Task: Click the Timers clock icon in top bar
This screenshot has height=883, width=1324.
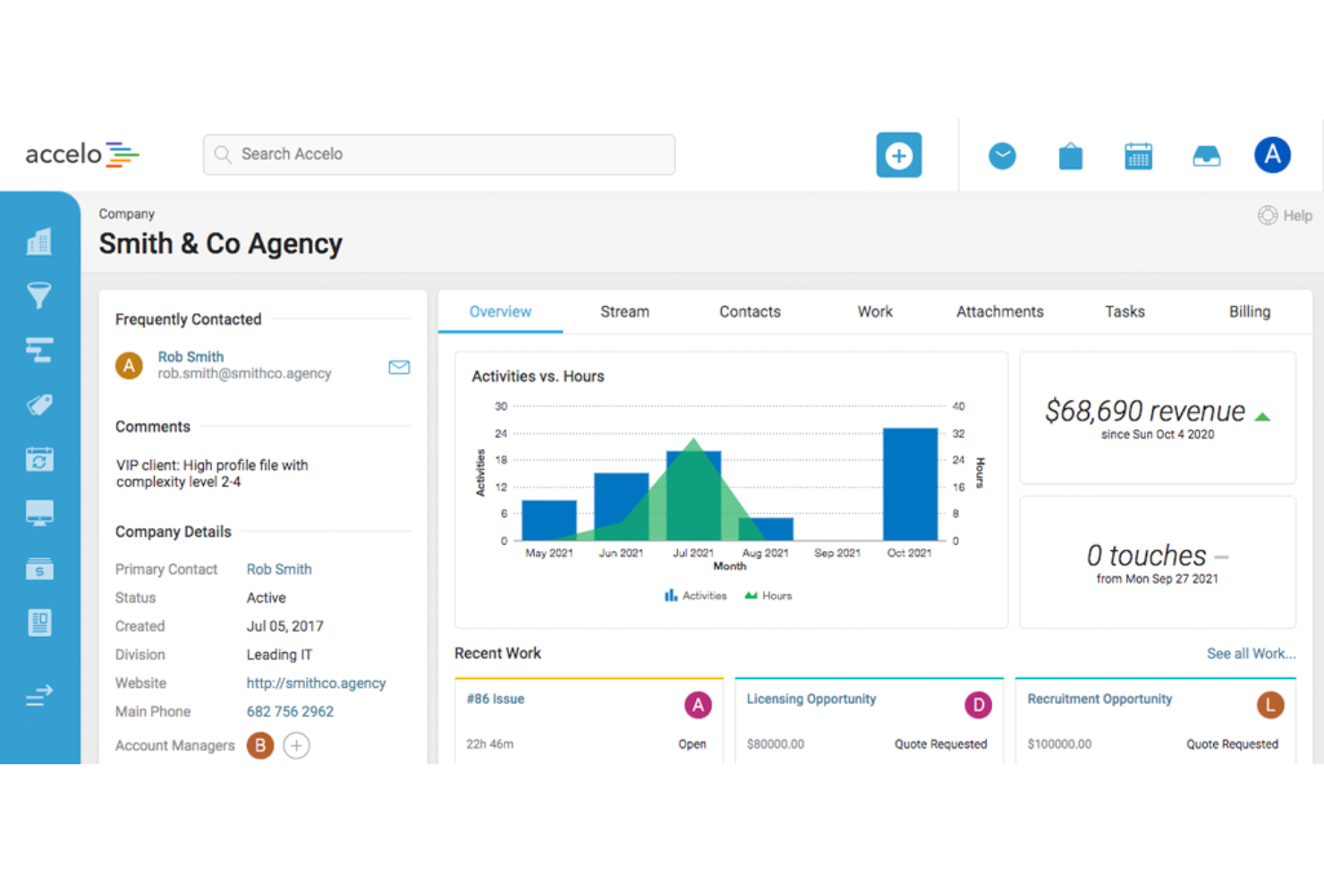Action: click(1002, 155)
